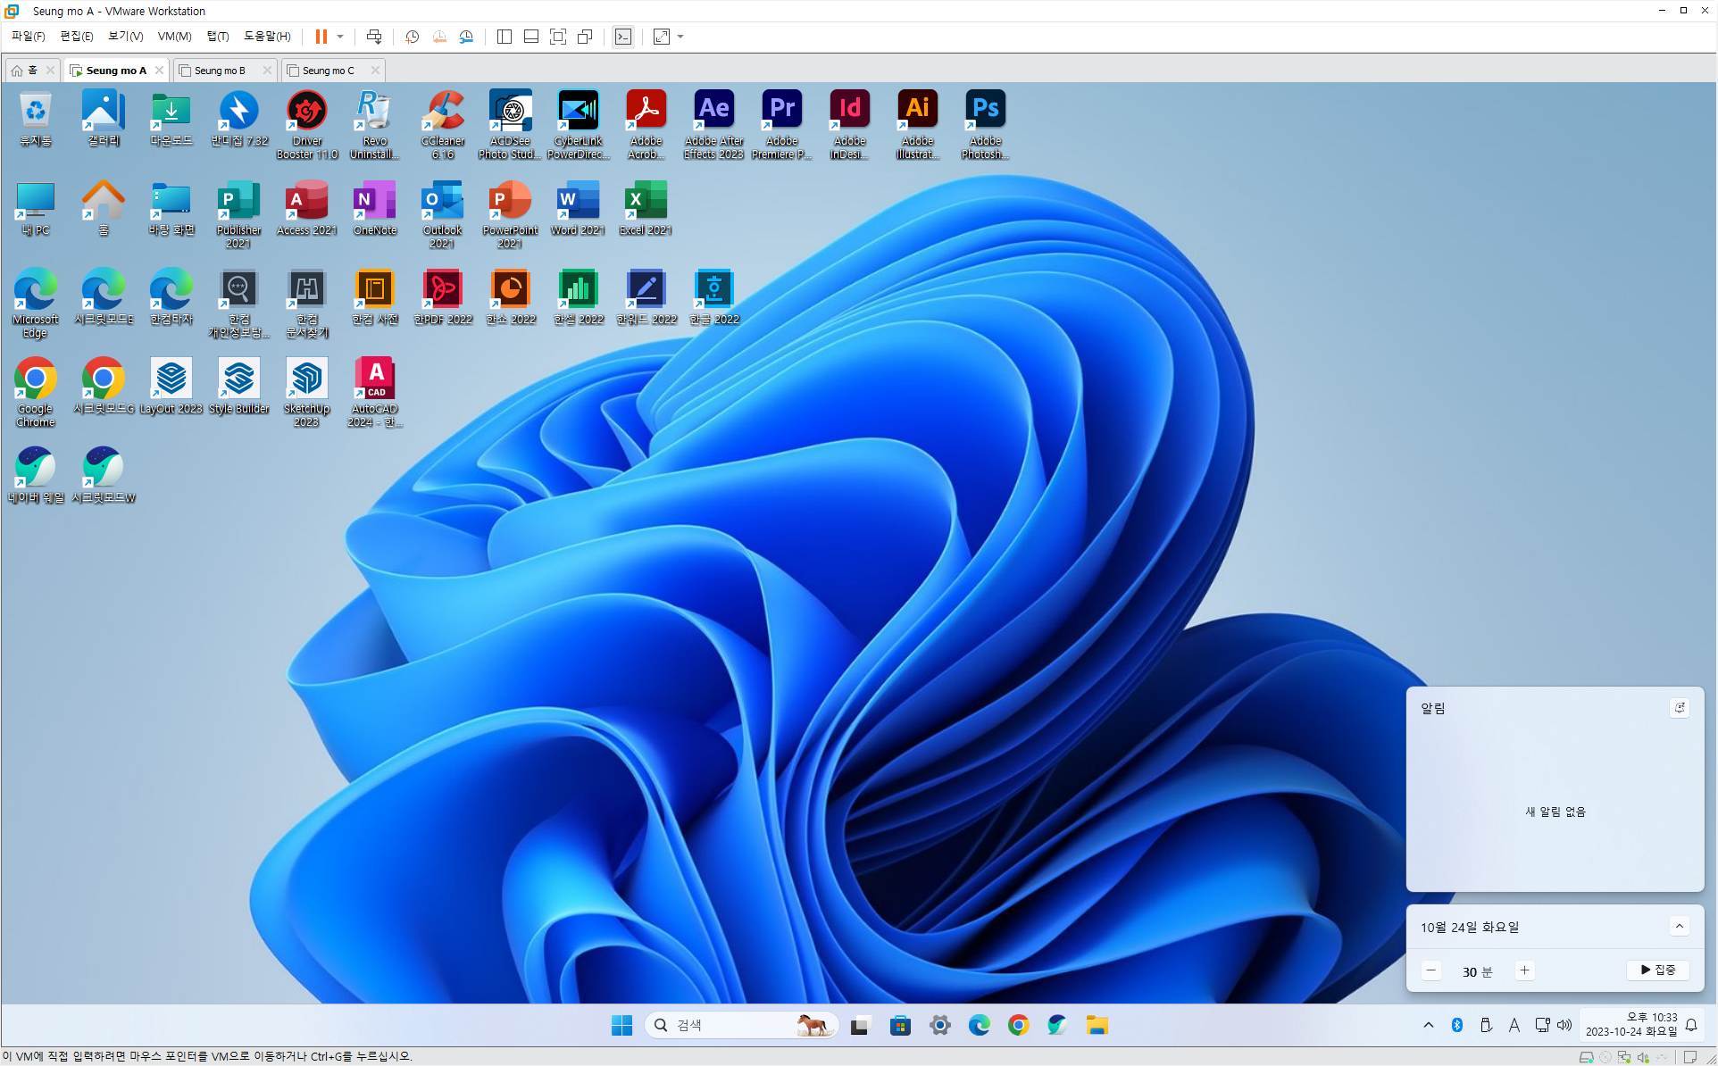Open the power options dropdown arrow beside pause
The height and width of the screenshot is (1066, 1718).
(340, 37)
